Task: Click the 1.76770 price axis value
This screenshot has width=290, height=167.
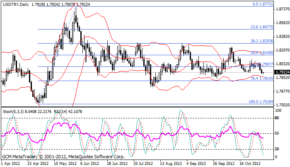Action: pyautogui.click(x=283, y=91)
